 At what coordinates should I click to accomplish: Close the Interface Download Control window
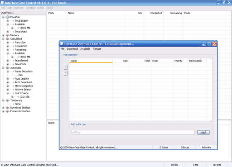coord(214,44)
